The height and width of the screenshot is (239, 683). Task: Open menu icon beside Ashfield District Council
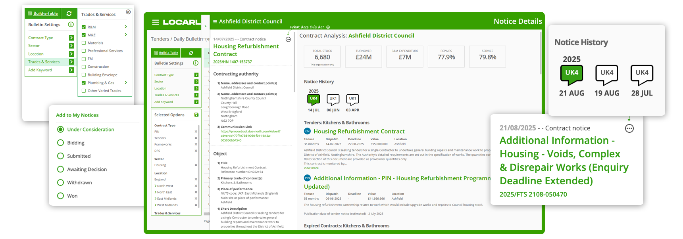click(x=215, y=21)
